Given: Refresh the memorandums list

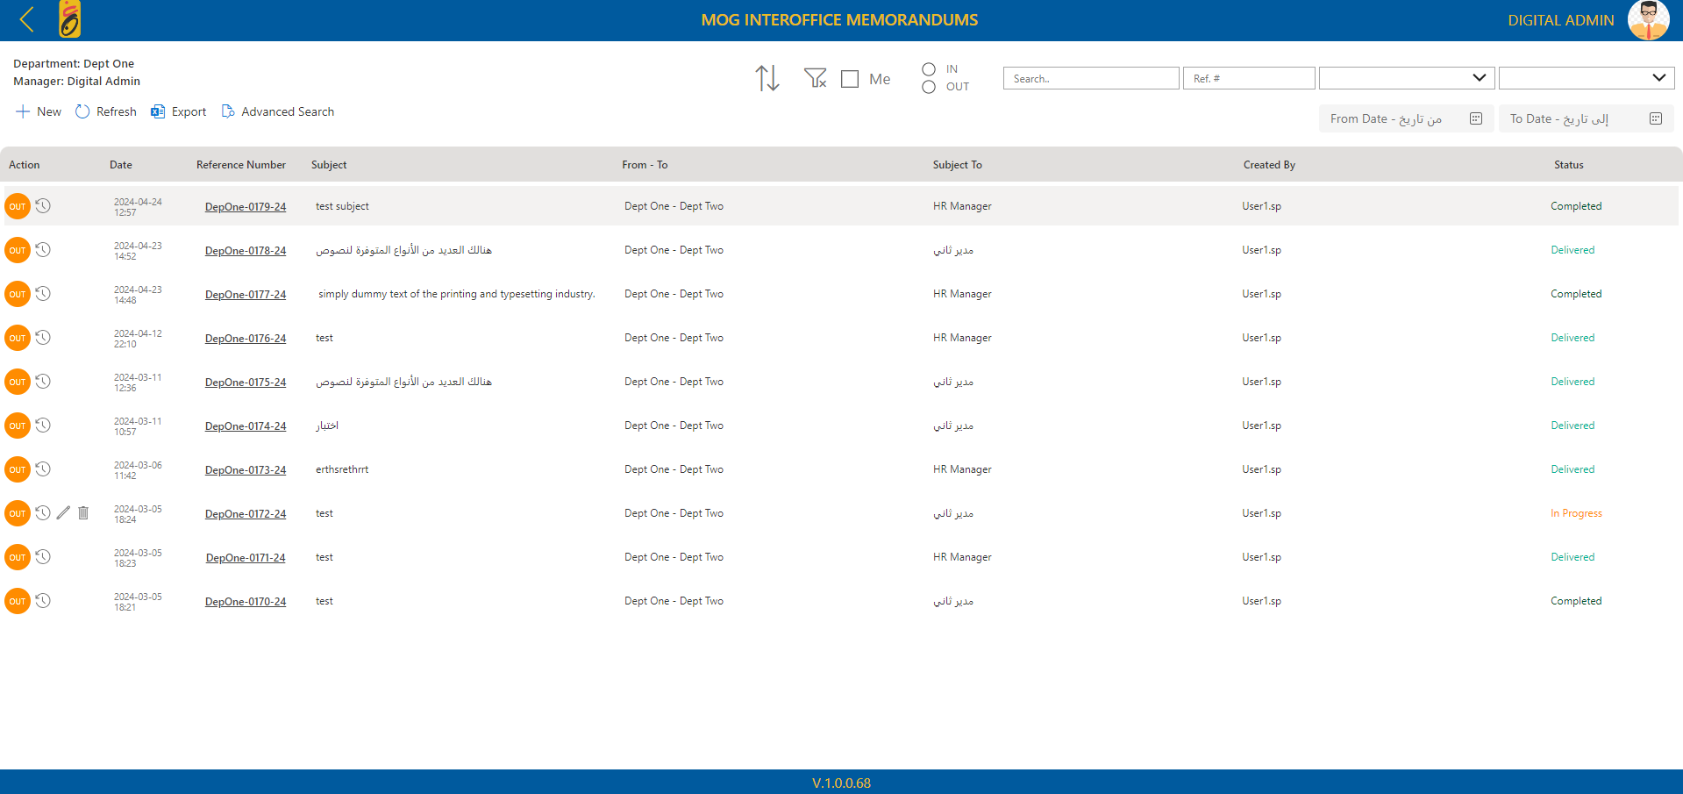Looking at the screenshot, I should (x=104, y=111).
